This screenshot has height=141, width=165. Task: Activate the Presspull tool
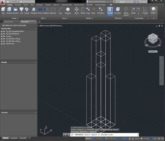click(x=34, y=11)
